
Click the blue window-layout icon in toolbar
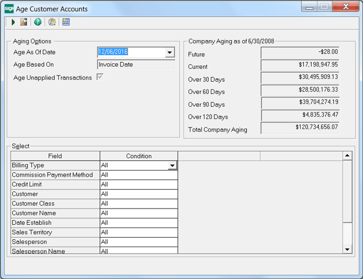[x=66, y=22]
